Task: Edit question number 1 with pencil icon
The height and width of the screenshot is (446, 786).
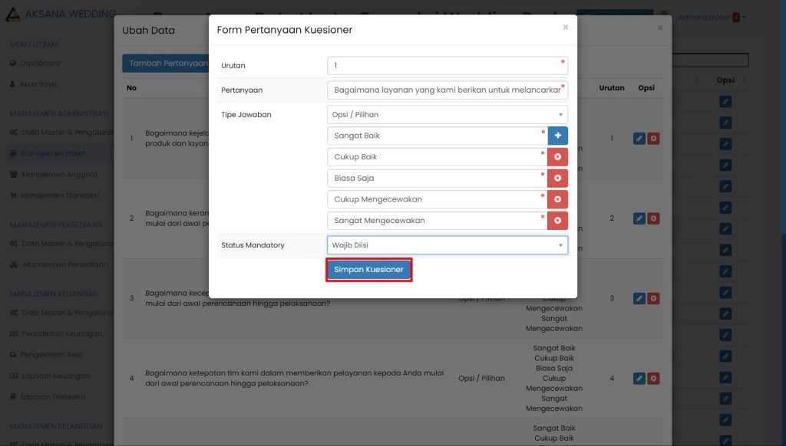Action: 639,139
